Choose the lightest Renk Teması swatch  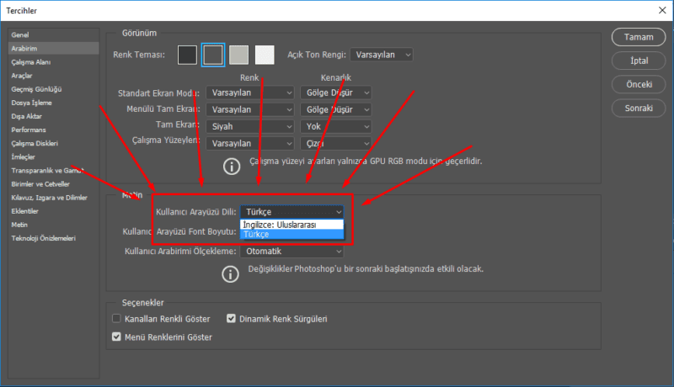[265, 55]
